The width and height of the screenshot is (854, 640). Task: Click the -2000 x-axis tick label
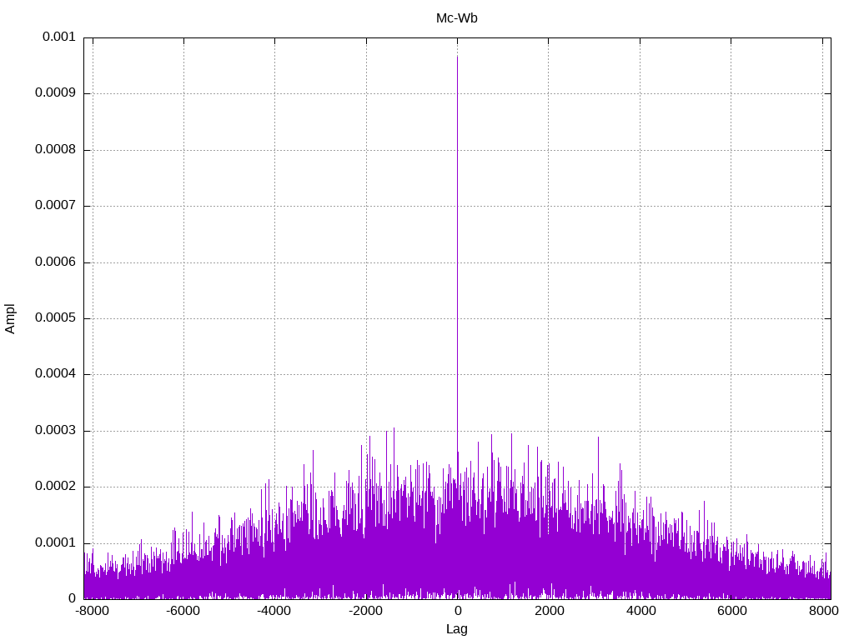[x=365, y=612]
